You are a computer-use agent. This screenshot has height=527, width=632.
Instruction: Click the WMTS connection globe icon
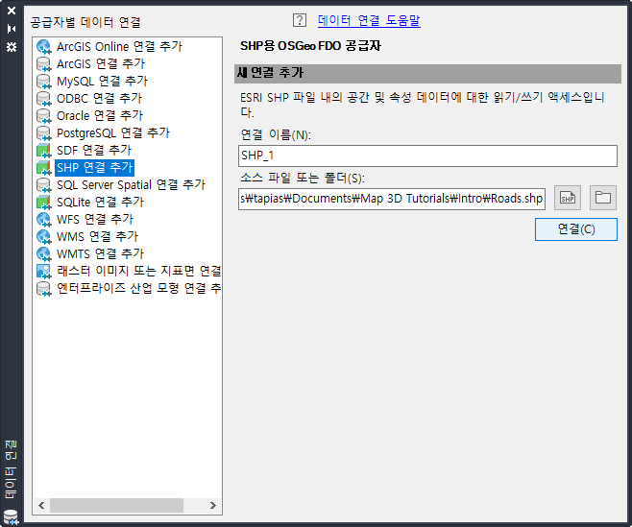pyautogui.click(x=44, y=254)
